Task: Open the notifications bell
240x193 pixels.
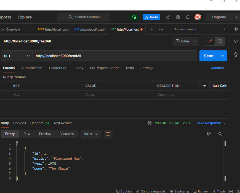Action: click(188, 17)
